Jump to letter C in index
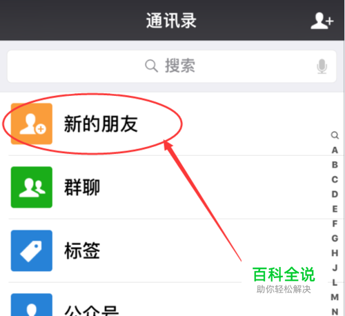The width and height of the screenshot is (345, 316). click(x=335, y=179)
